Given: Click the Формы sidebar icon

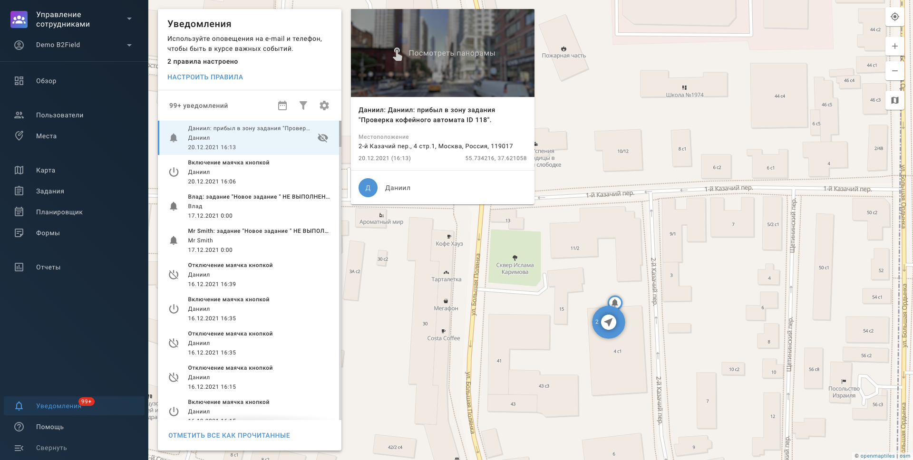Looking at the screenshot, I should coord(19,233).
